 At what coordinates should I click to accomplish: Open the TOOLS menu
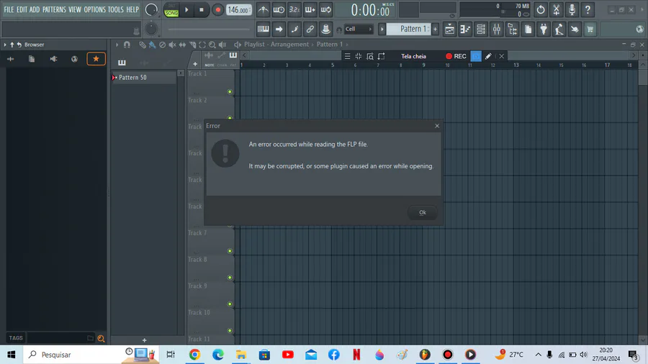(x=116, y=9)
